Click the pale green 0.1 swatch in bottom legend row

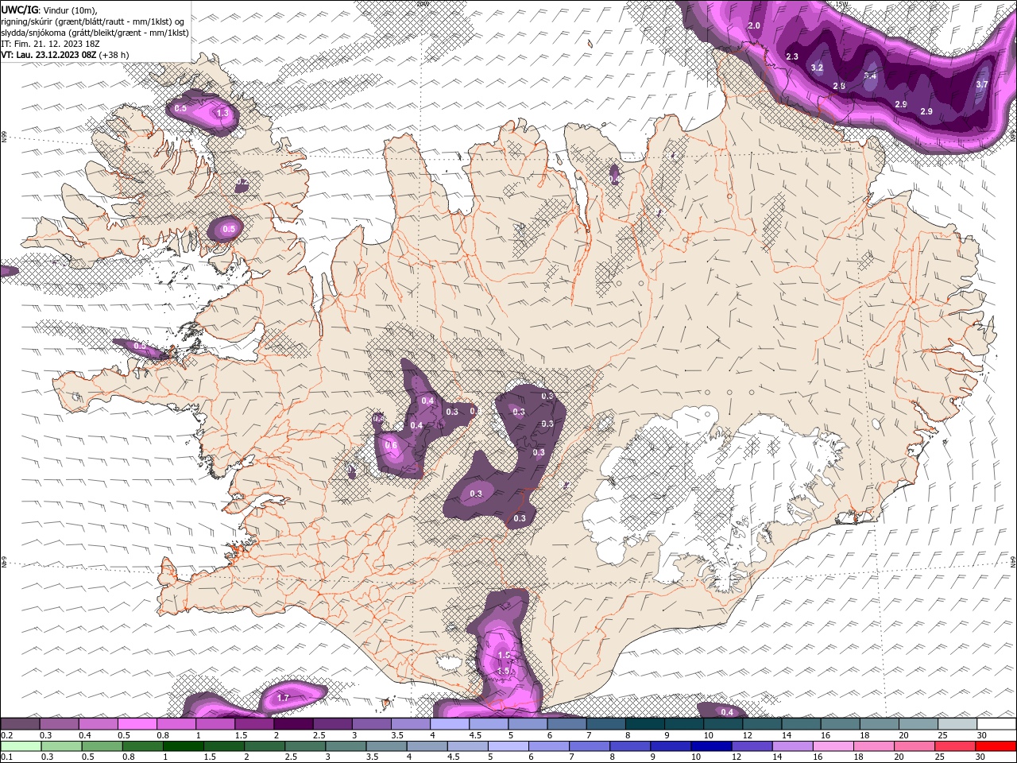click(x=21, y=746)
